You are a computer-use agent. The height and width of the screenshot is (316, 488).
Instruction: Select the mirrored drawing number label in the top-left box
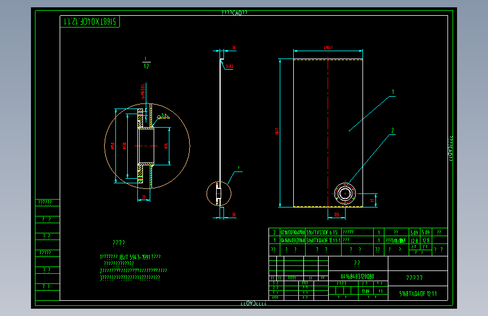click(90, 21)
